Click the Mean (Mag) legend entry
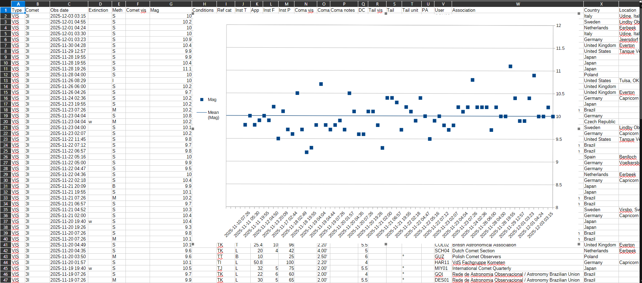The image size is (642, 283). click(x=208, y=115)
